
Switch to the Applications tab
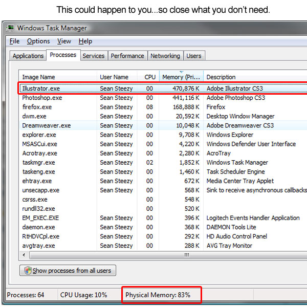(x=28, y=56)
